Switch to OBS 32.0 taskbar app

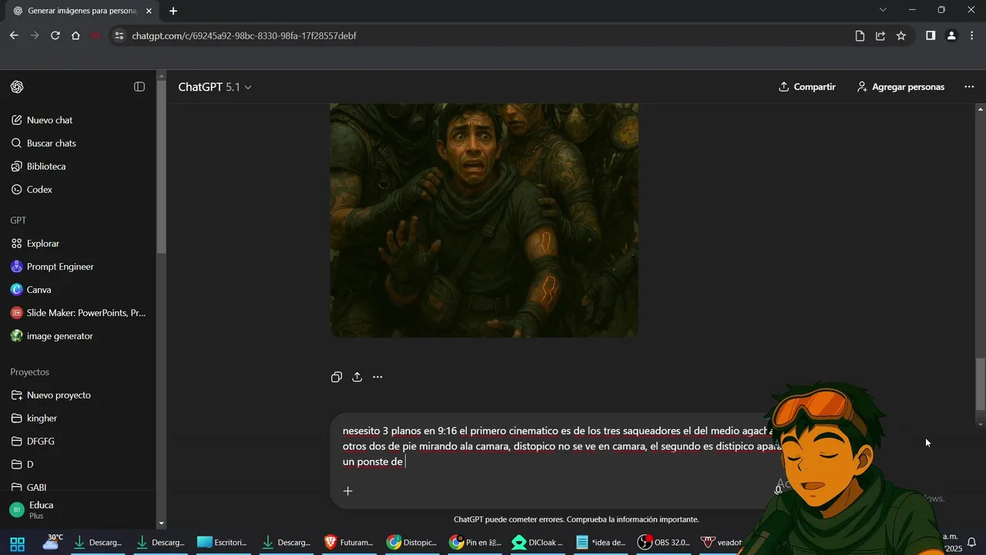[x=665, y=543]
